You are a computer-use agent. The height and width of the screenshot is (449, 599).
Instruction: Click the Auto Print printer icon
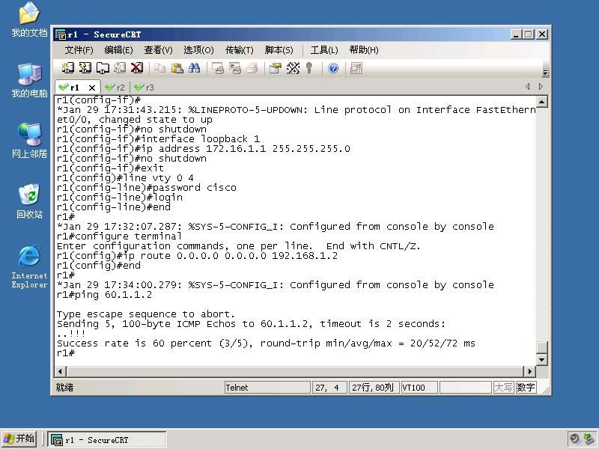(252, 68)
